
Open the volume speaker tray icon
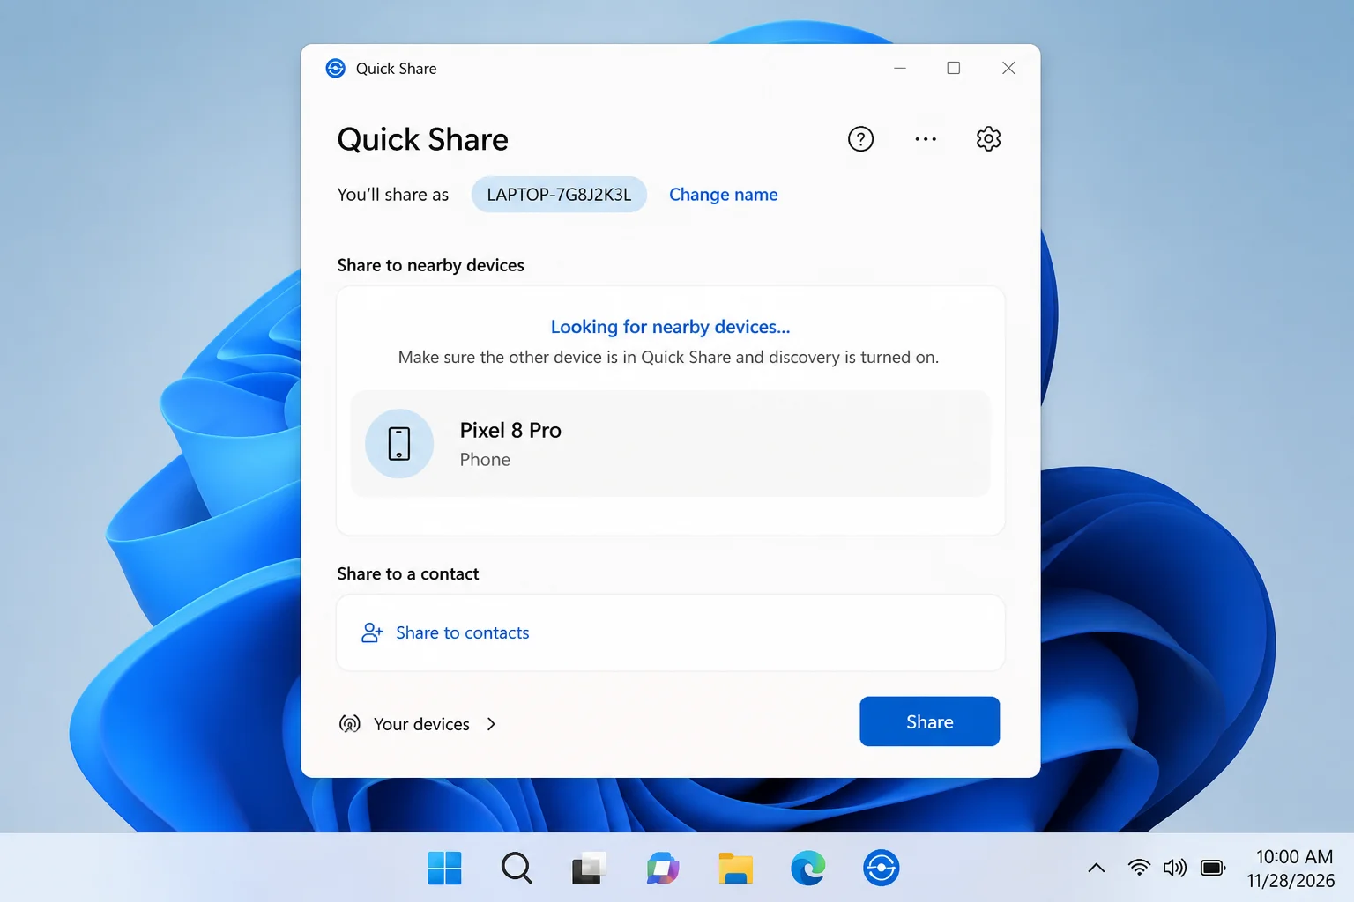pos(1175,869)
